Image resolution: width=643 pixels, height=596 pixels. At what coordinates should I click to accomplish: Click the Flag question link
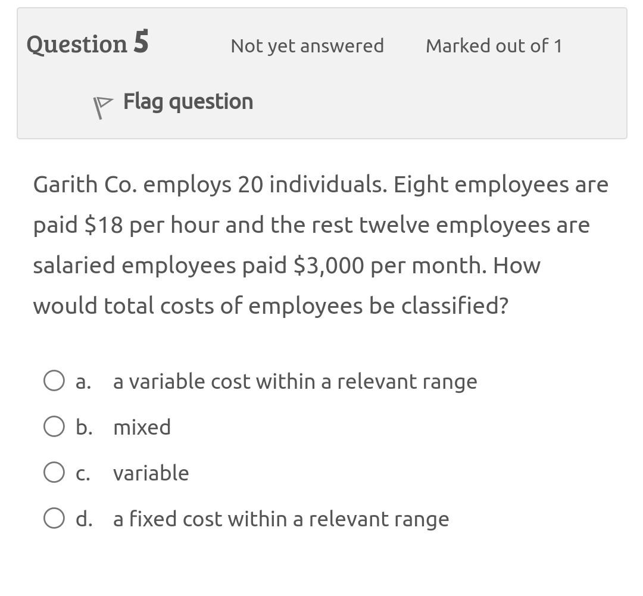[188, 101]
